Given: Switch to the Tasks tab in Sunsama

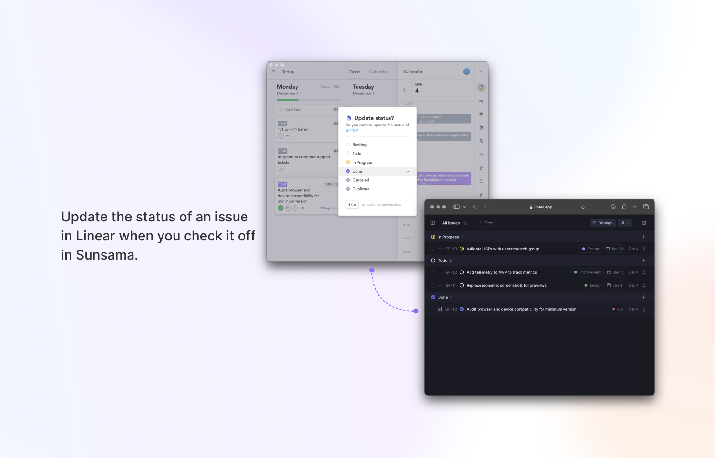Looking at the screenshot, I should pyautogui.click(x=355, y=72).
